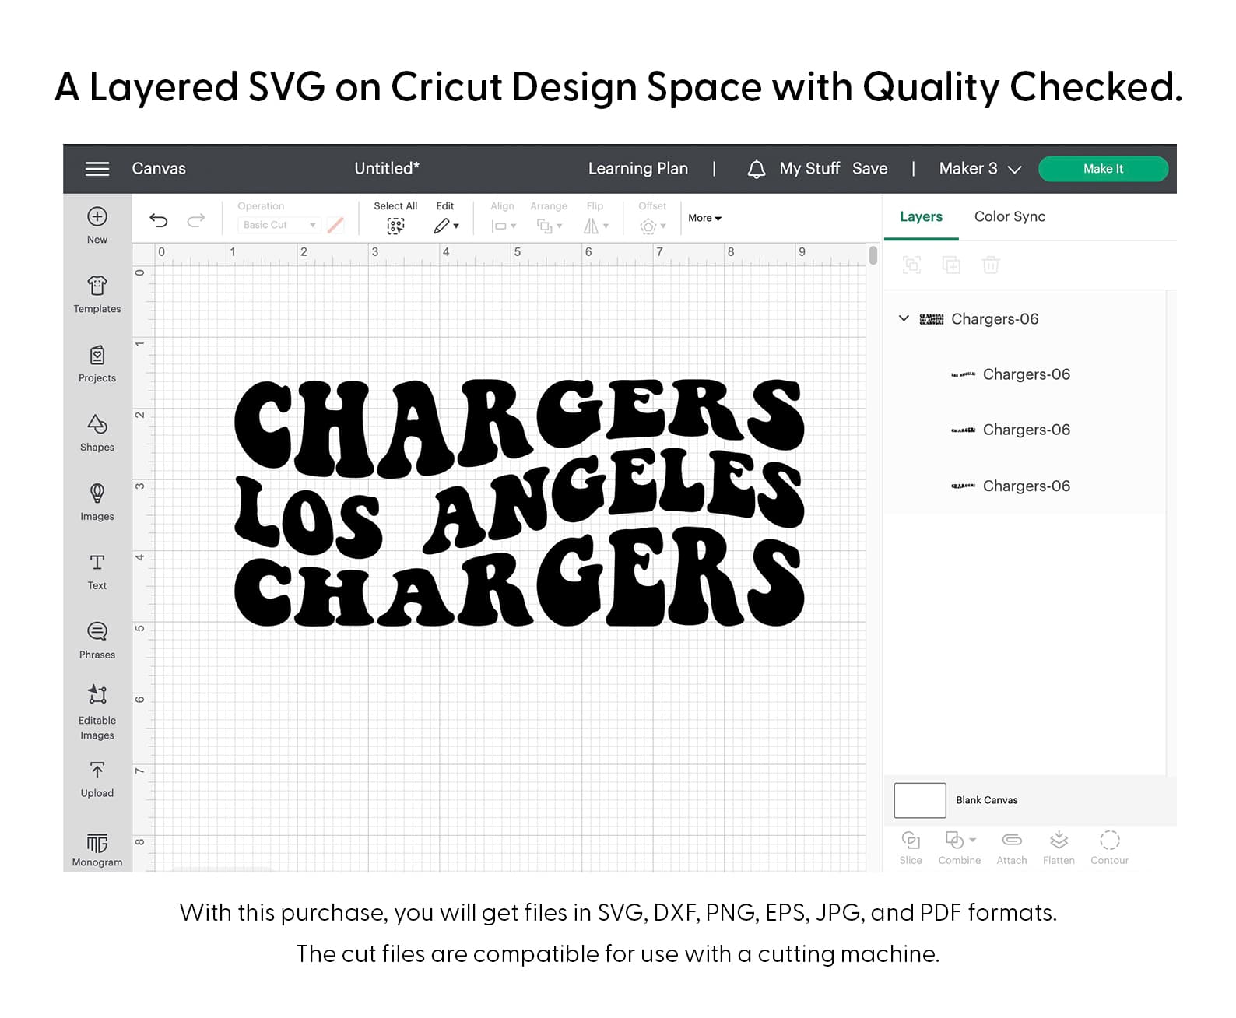Open notifications bell
The height and width of the screenshot is (1018, 1236).
point(756,169)
